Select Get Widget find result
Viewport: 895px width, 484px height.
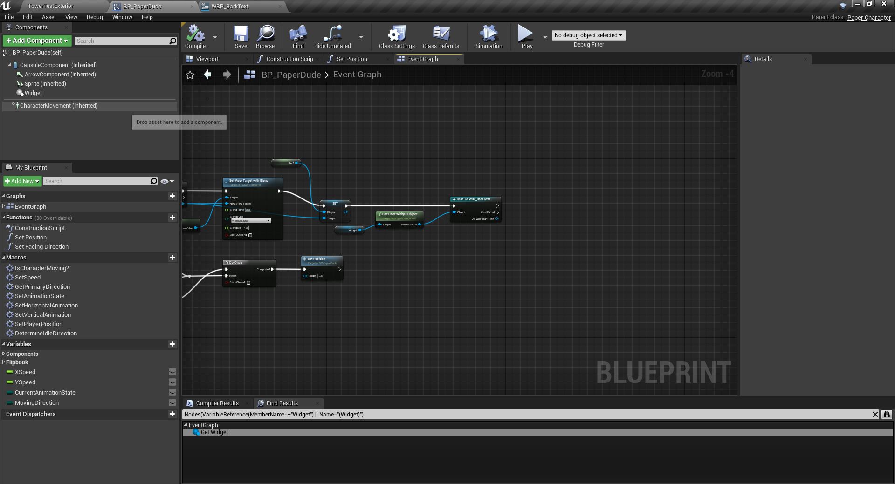[x=537, y=432]
